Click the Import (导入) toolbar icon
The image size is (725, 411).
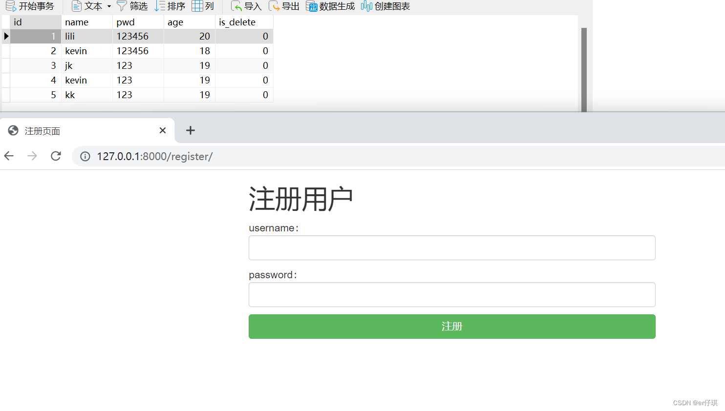tap(236, 6)
